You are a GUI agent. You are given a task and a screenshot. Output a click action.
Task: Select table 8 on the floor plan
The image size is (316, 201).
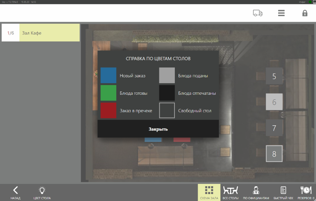tap(274, 154)
